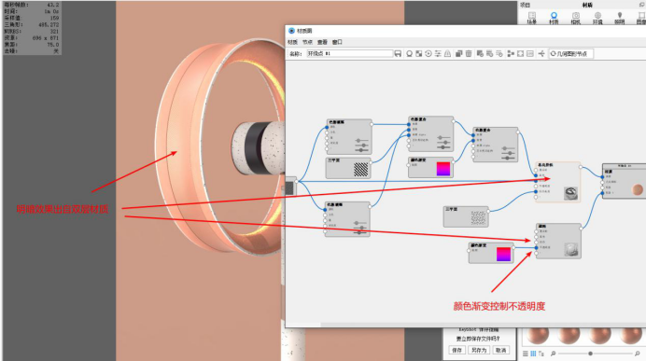Click 保存 in the save dialog

tap(456, 351)
